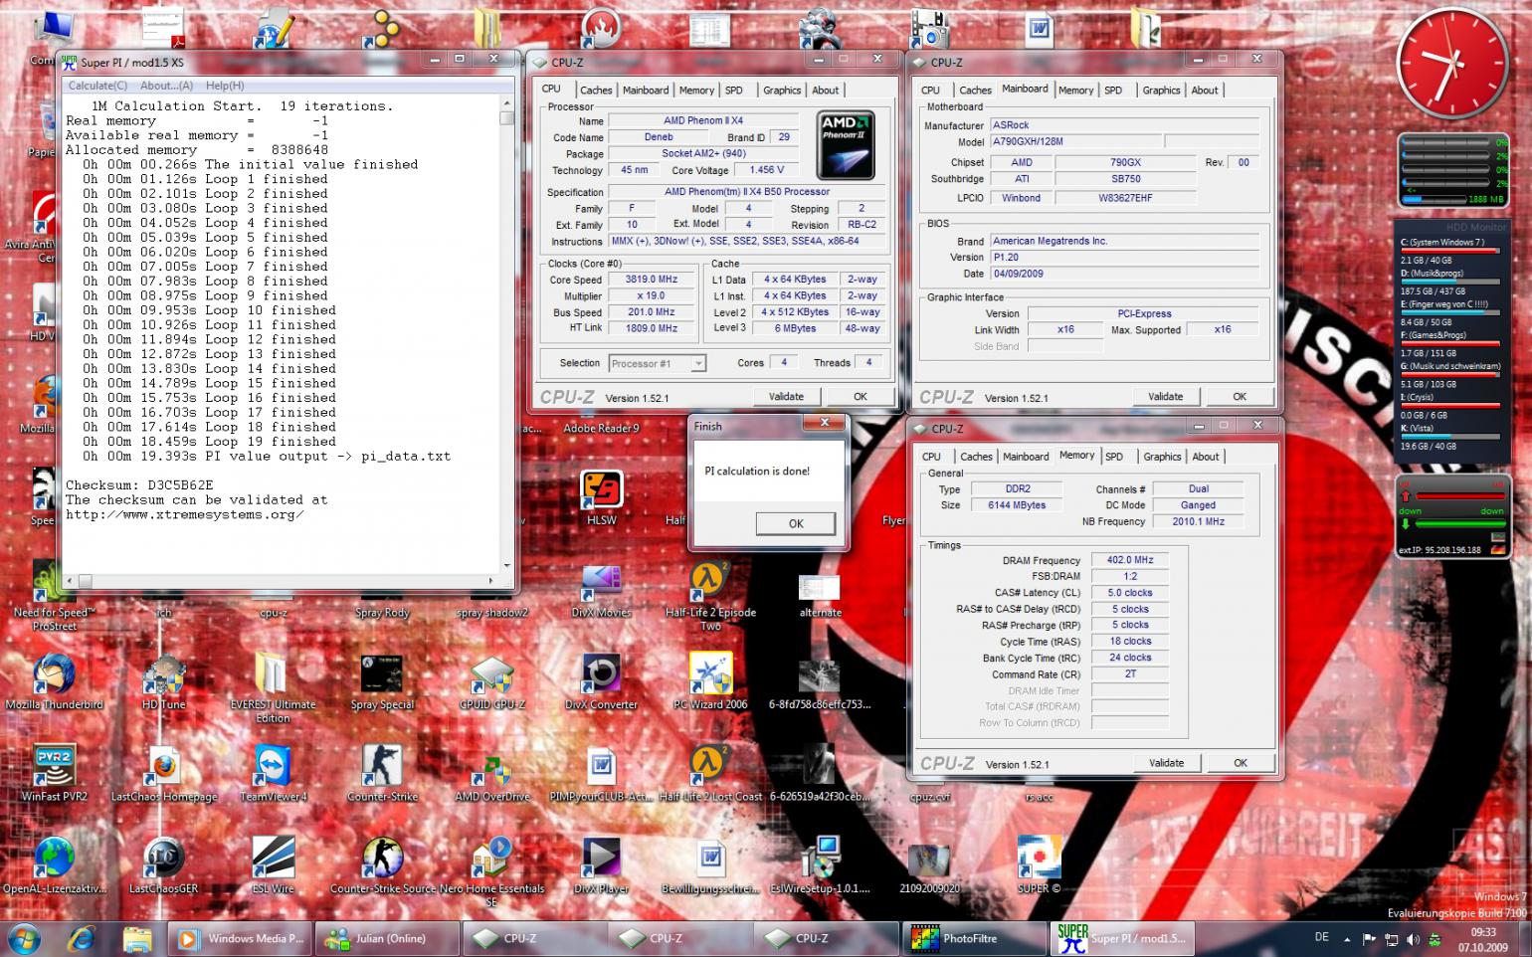Click OK in CPU tab CPU-Z window
This screenshot has width=1532, height=957.
861,396
